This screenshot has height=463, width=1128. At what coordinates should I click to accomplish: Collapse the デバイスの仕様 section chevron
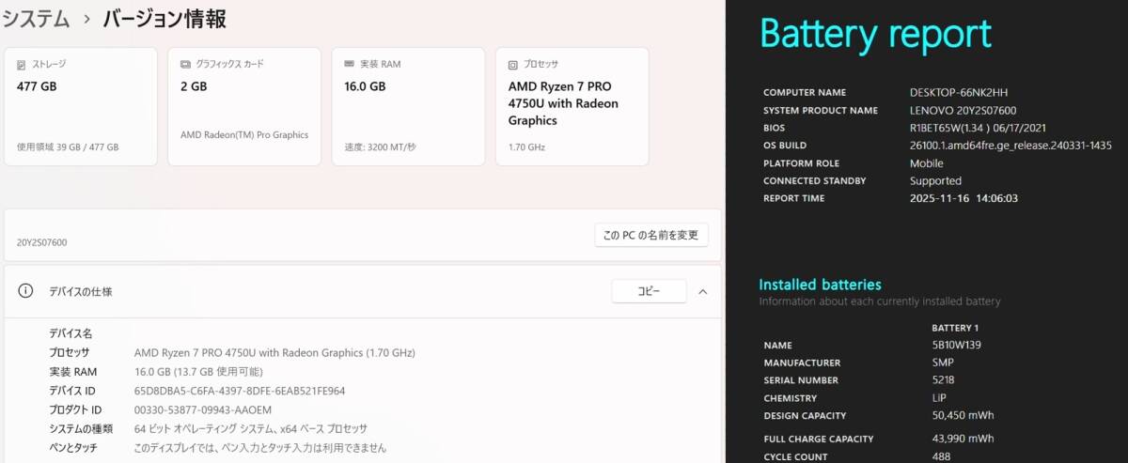pyautogui.click(x=702, y=291)
